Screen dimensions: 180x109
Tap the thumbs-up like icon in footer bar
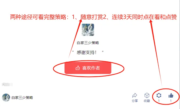coord(171,95)
